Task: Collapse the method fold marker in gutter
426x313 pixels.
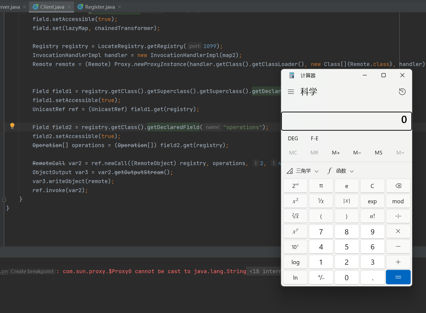Action: point(4,199)
